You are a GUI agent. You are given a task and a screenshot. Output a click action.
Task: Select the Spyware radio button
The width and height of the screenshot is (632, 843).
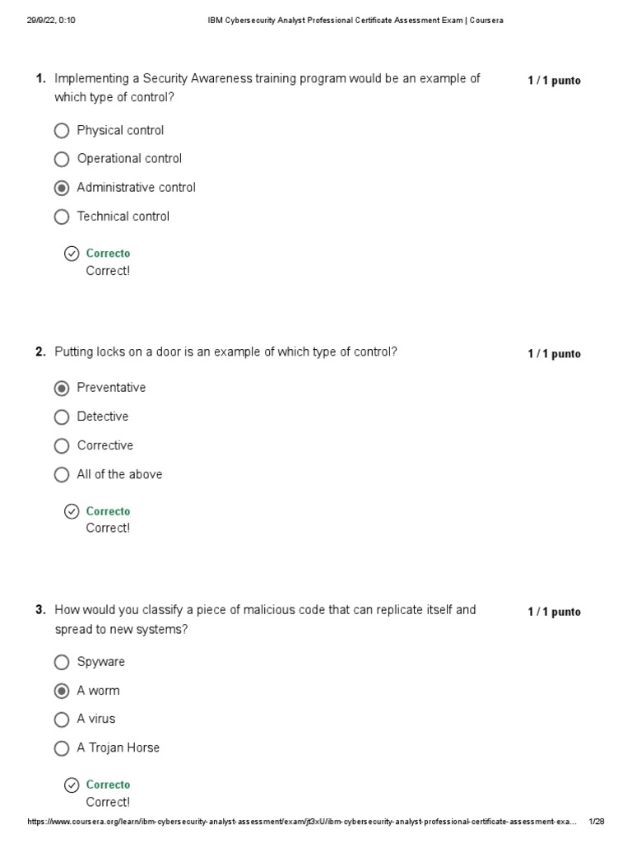pos(62,662)
